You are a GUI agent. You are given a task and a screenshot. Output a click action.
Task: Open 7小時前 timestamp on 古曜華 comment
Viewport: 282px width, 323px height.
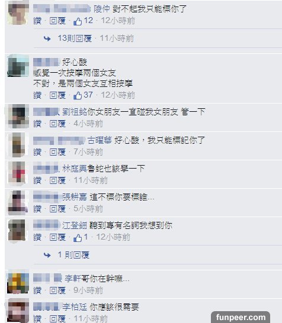[x=88, y=152]
